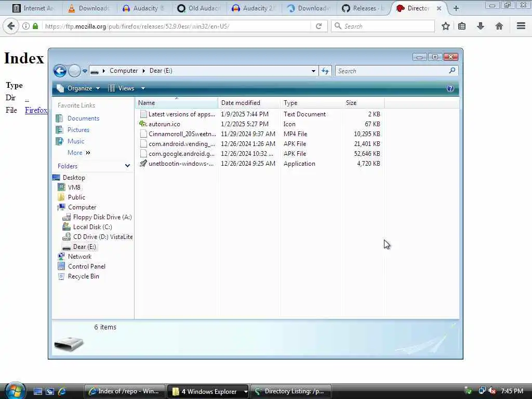The width and height of the screenshot is (532, 399).
Task: Show bookmarks list icon in Firefox
Action: point(462,26)
